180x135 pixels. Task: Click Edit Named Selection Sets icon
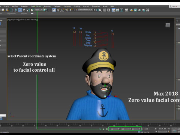pos(76,10)
